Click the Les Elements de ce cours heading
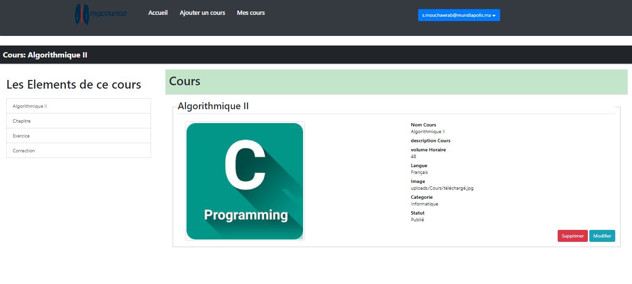Screen dimensions: 632x284 coord(74,85)
